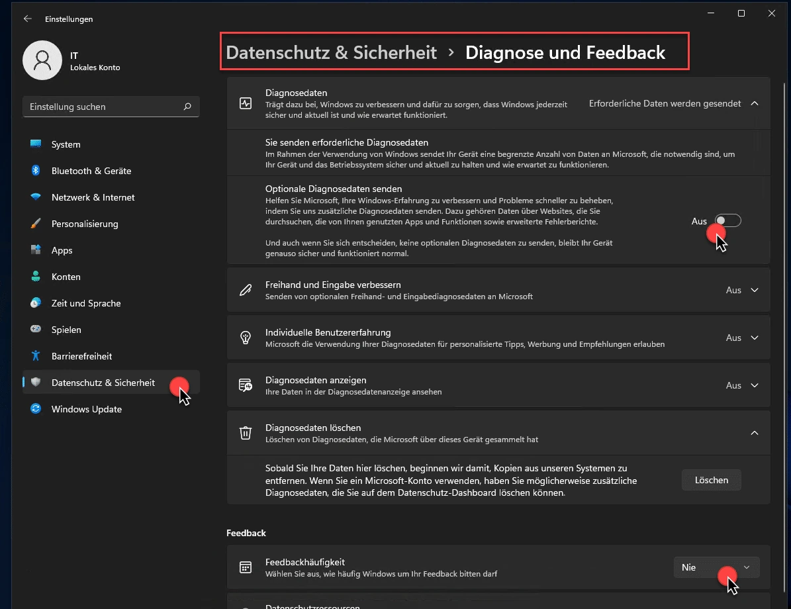Click the Löschen button
This screenshot has width=791, height=609.
pyautogui.click(x=712, y=480)
